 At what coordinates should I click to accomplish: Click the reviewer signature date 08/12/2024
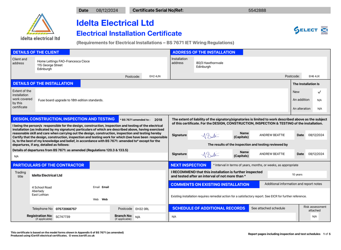coord(316,154)
